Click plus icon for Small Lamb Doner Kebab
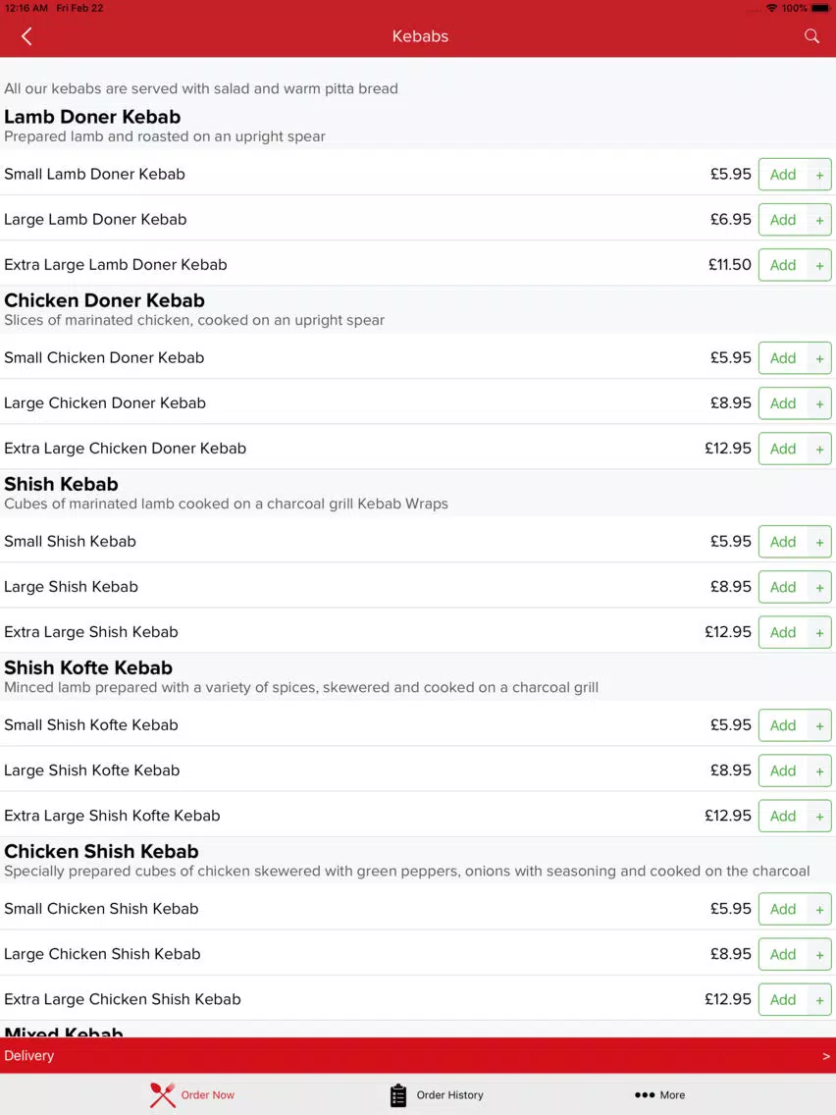Viewport: 836px width, 1115px height. coord(819,175)
